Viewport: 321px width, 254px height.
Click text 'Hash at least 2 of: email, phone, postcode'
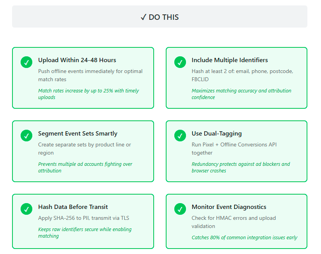[242, 71]
